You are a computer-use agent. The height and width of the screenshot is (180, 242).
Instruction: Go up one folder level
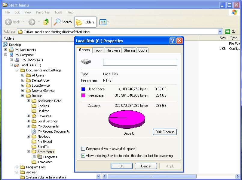click(x=46, y=22)
